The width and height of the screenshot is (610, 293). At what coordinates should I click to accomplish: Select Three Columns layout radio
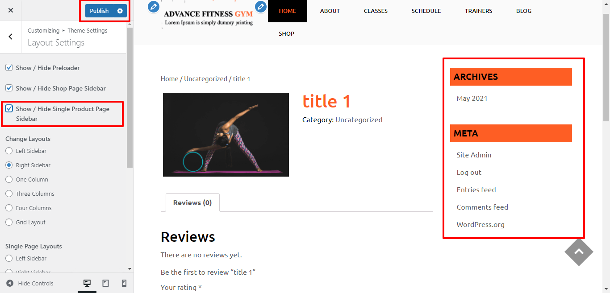pos(9,194)
